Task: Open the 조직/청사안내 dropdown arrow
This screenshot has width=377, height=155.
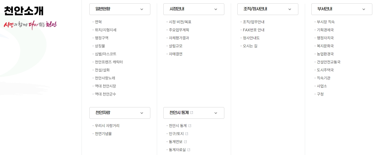Action: [290, 9]
